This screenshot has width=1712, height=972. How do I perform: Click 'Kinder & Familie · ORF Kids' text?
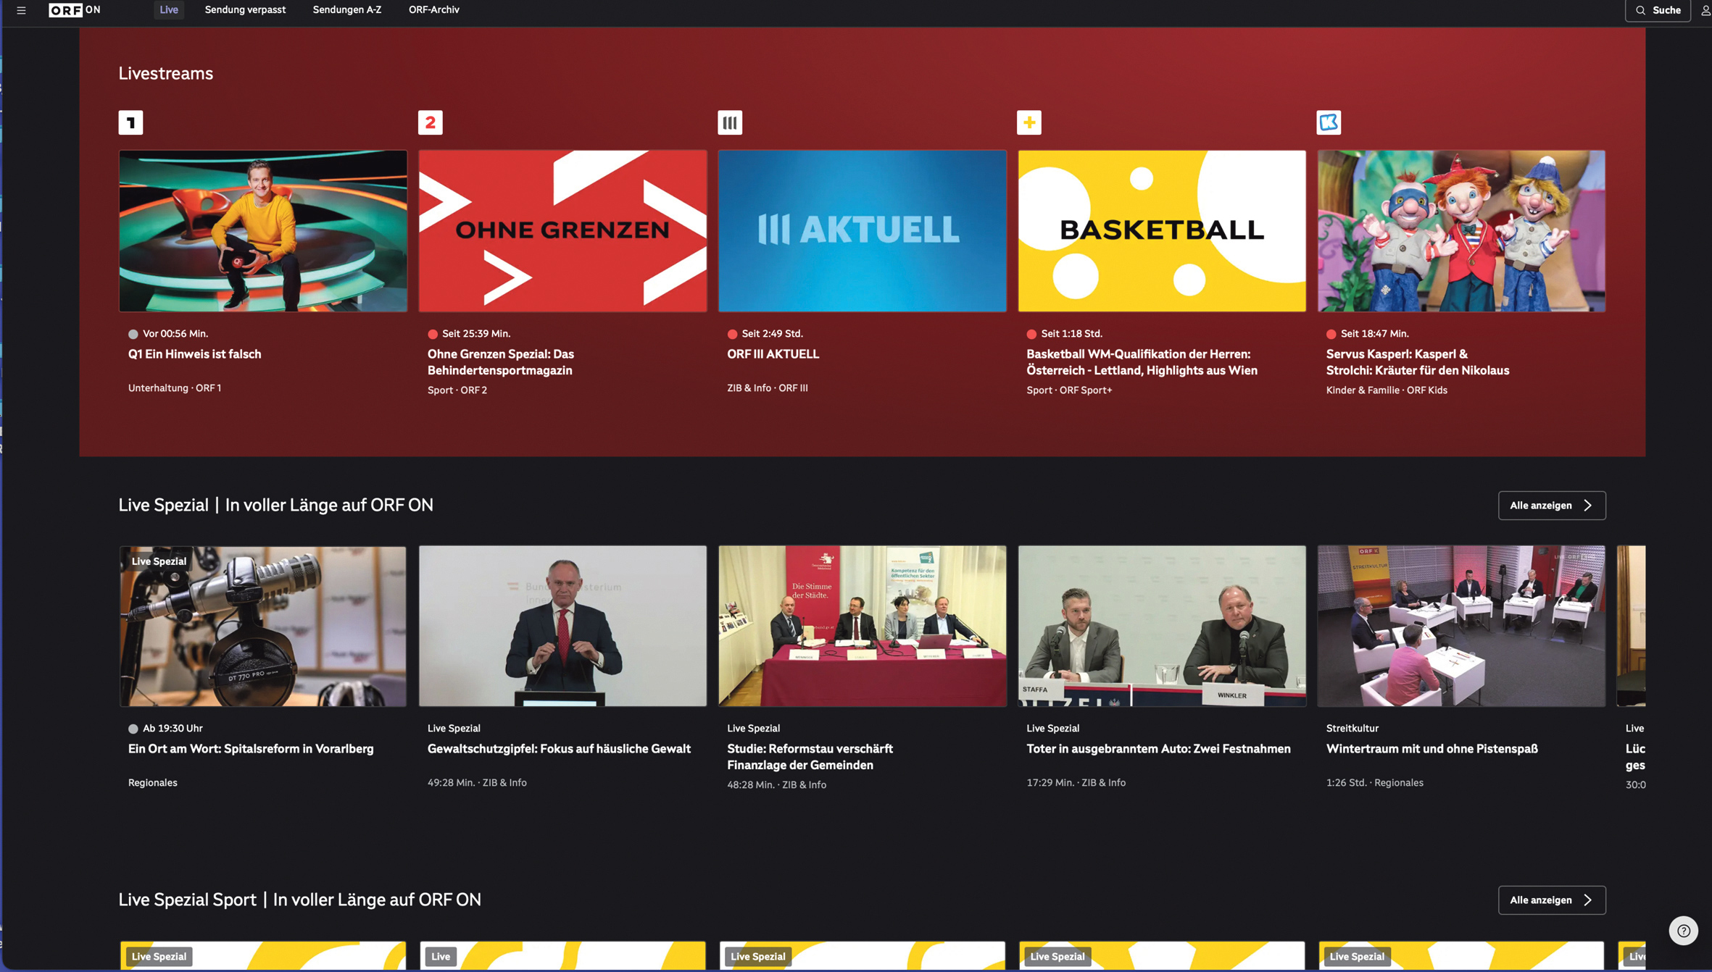pos(1387,390)
